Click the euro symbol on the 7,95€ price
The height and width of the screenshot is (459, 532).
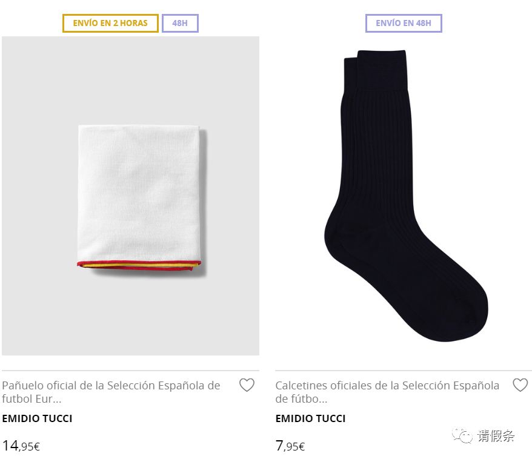[301, 447]
